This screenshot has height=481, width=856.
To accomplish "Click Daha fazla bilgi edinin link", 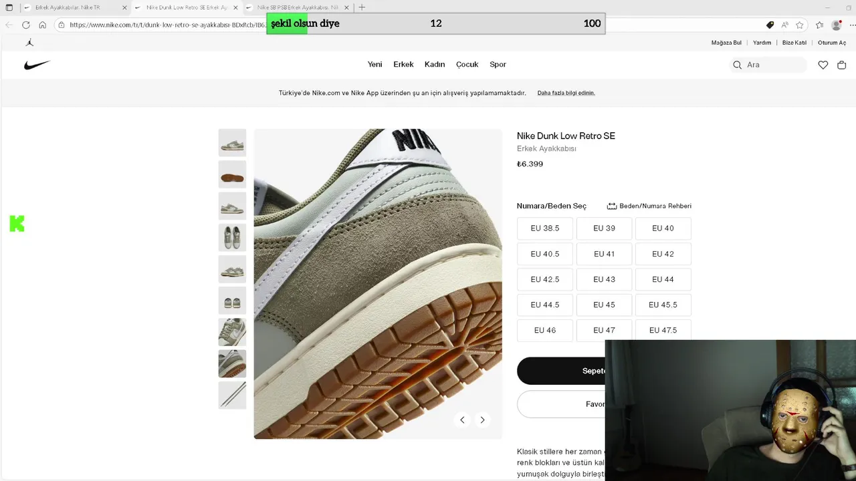I will (x=566, y=93).
